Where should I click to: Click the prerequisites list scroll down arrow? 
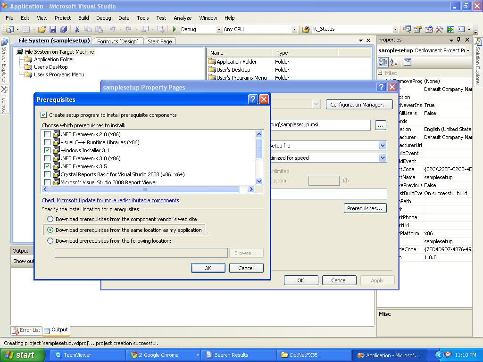click(259, 181)
